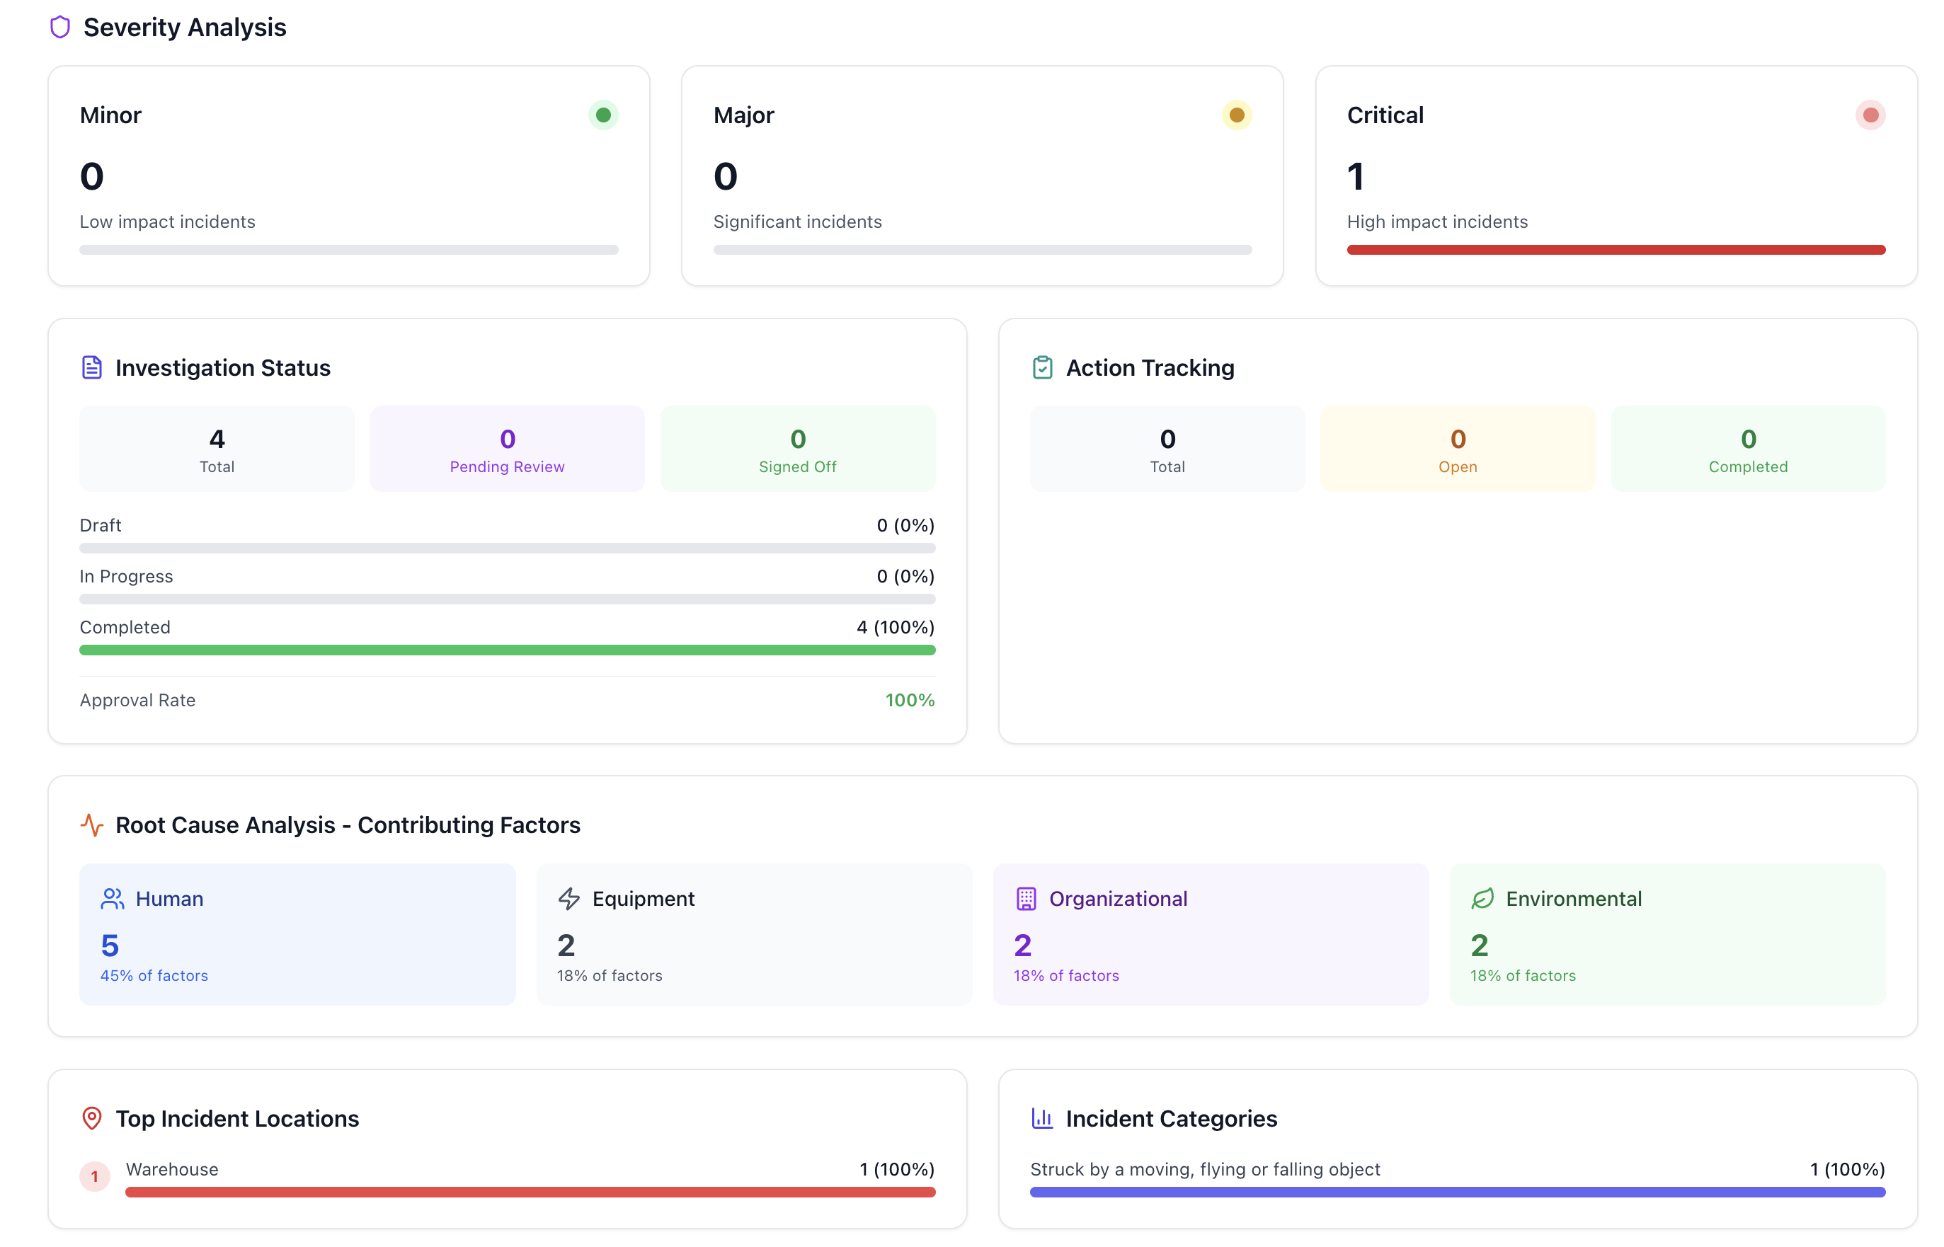This screenshot has height=1247, width=1944.
Task: Click the map pin icon beside Top Incident Locations
Action: pos(92,1118)
